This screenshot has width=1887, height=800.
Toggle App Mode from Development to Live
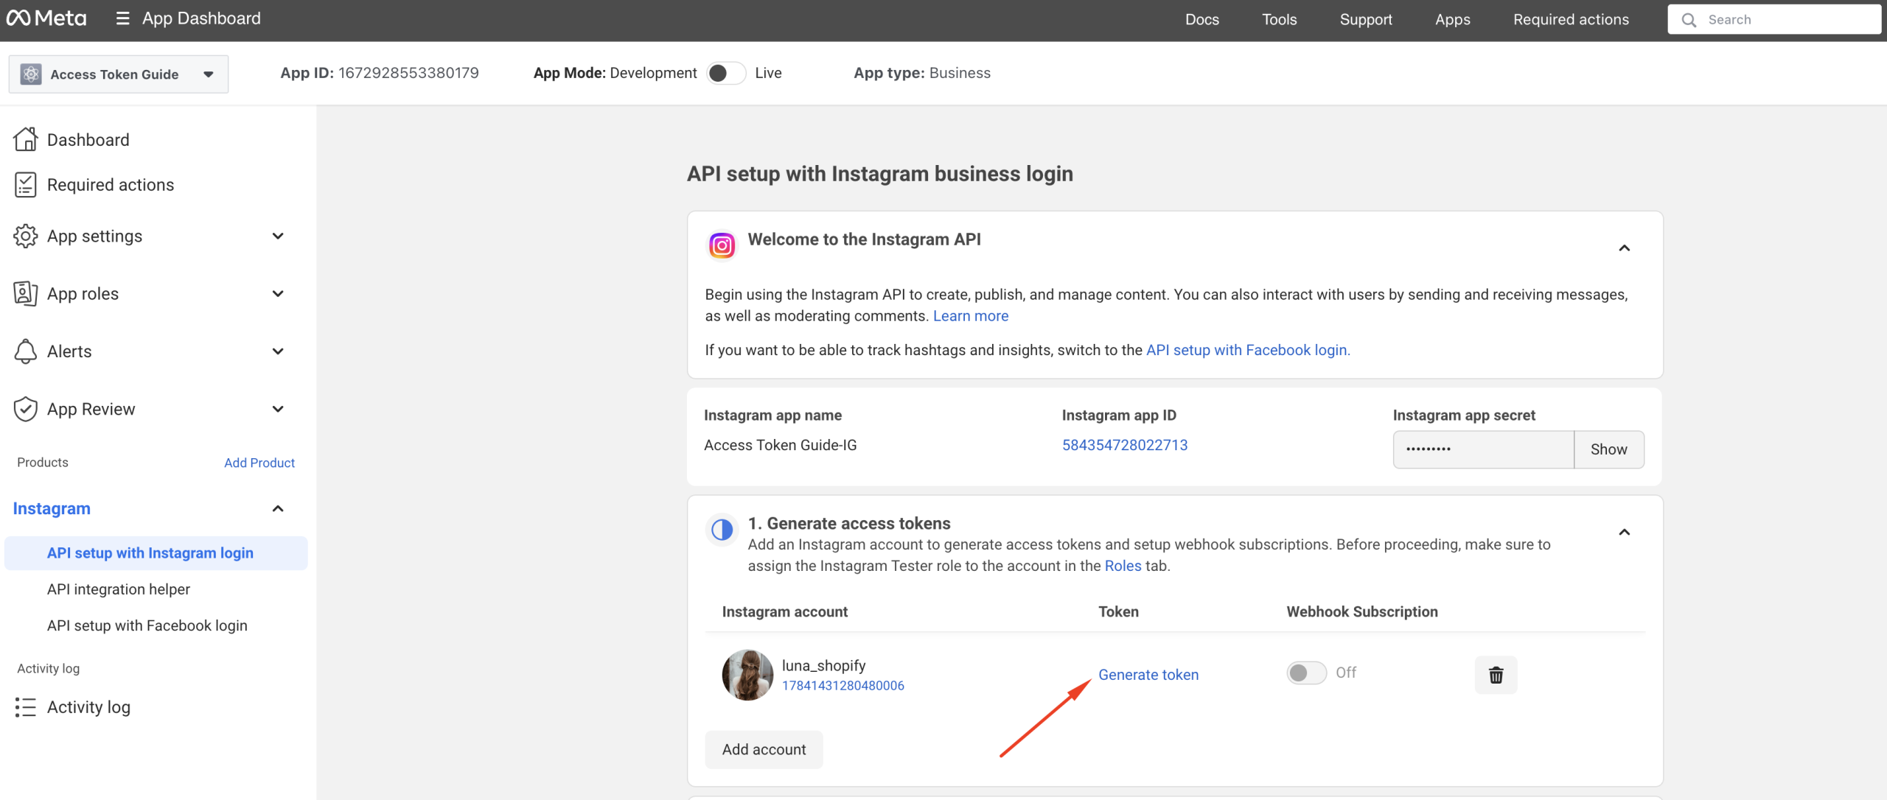point(725,73)
